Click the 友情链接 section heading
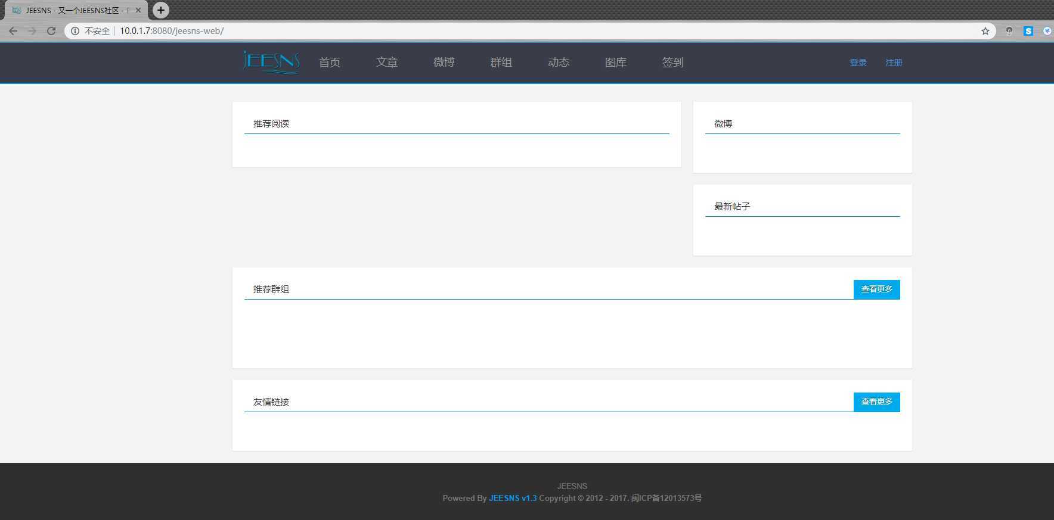 coord(271,401)
